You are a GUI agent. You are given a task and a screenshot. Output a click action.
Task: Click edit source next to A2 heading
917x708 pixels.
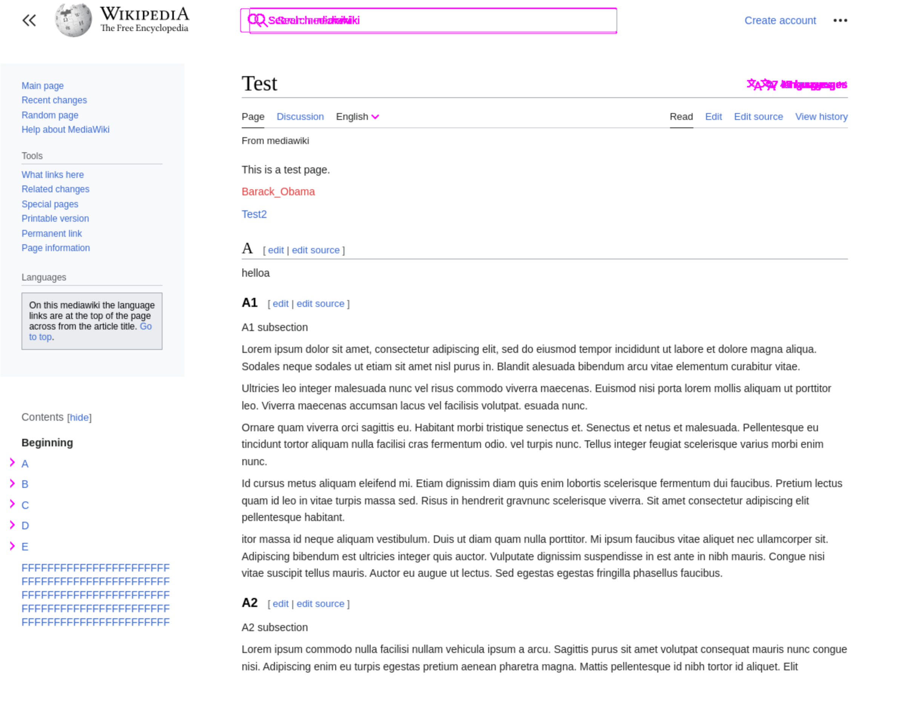(x=320, y=604)
